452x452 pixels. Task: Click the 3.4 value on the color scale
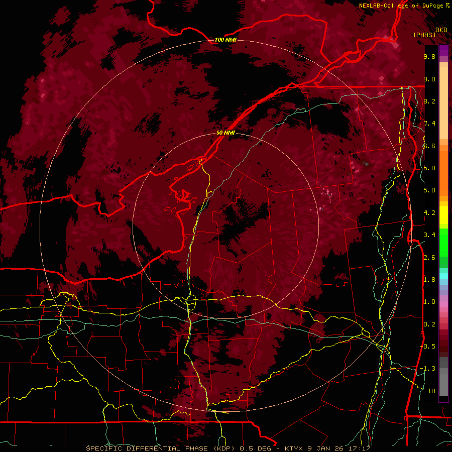[x=429, y=235]
